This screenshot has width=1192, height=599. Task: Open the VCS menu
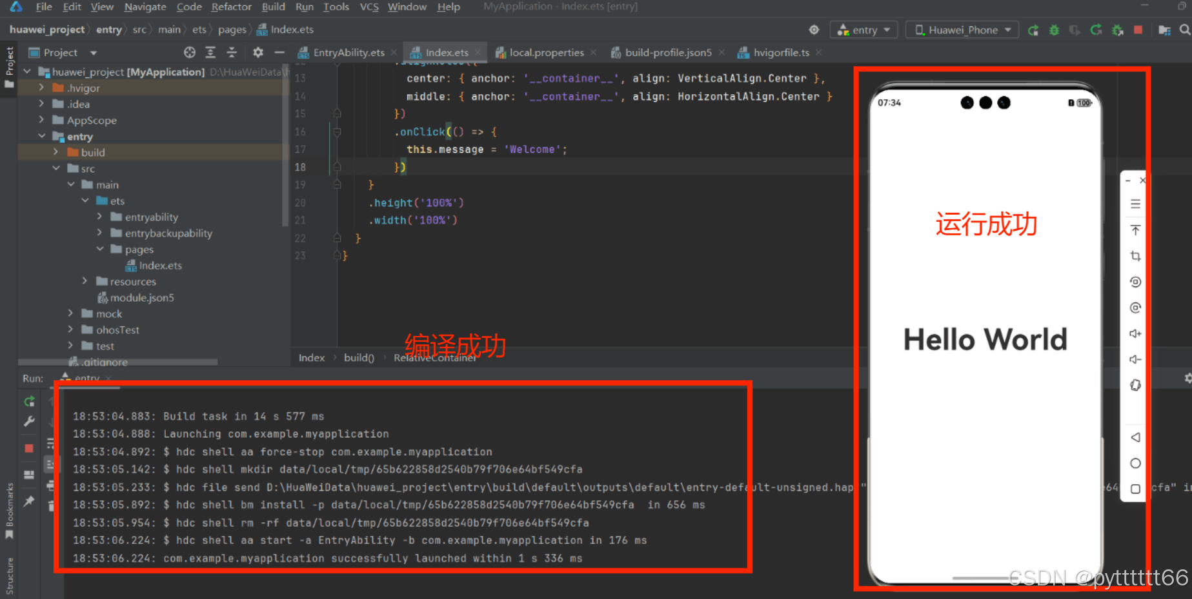pos(369,6)
